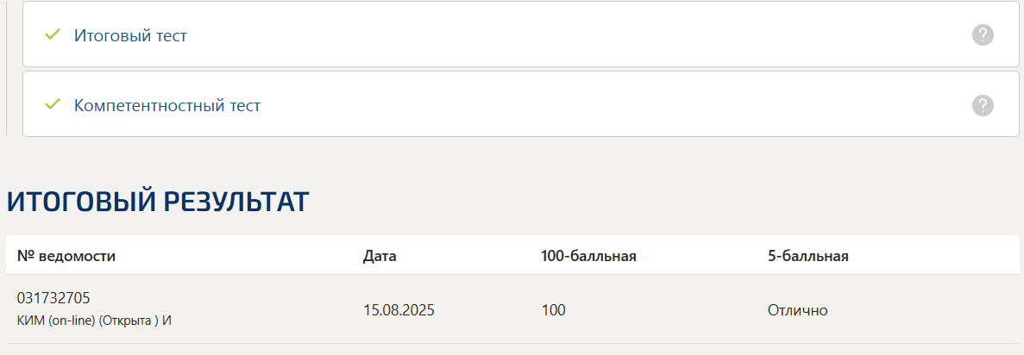Click the ИТОГОВЫЙ РЕЗУЛЬТАТ heading
This screenshot has width=1024, height=355.
pos(157,202)
